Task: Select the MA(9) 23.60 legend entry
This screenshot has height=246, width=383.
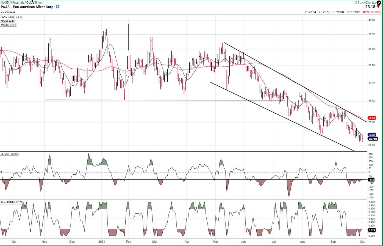Action: (8, 21)
